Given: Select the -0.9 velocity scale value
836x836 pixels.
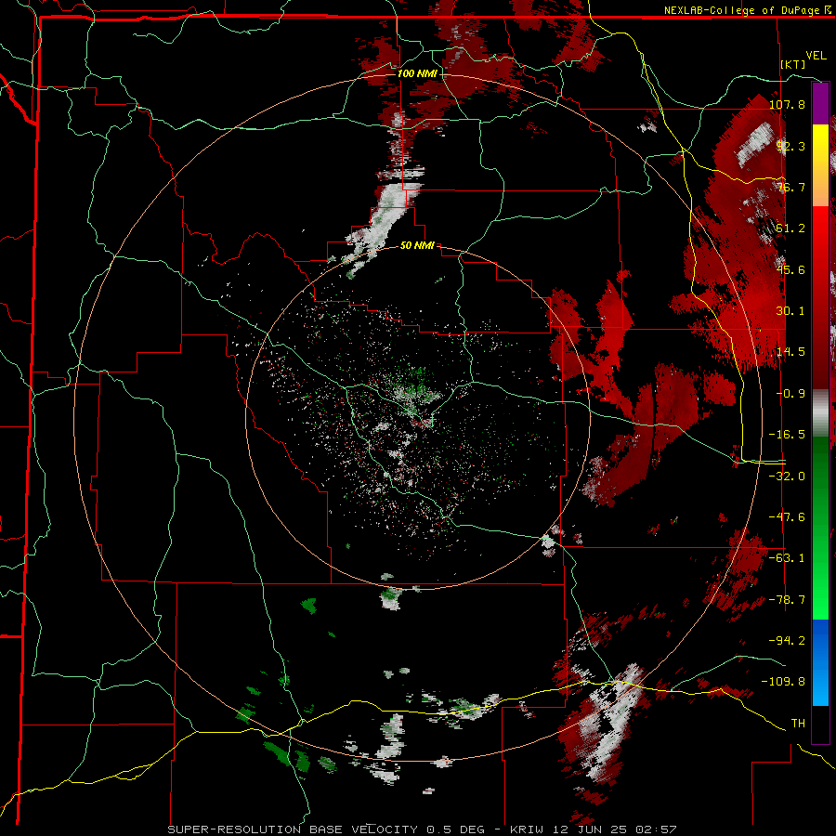Looking at the screenshot, I should point(790,394).
